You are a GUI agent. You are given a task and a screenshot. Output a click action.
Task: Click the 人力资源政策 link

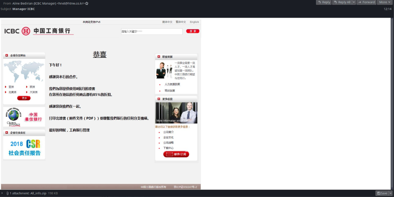pyautogui.click(x=172, y=84)
